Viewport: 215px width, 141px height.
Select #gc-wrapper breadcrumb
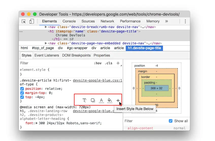(77, 48)
